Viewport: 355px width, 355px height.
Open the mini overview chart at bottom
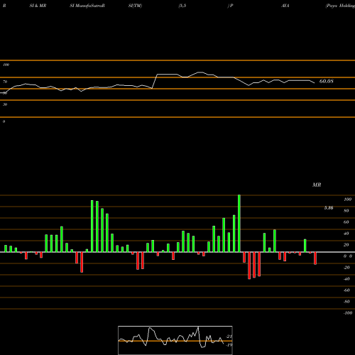coord(175,340)
